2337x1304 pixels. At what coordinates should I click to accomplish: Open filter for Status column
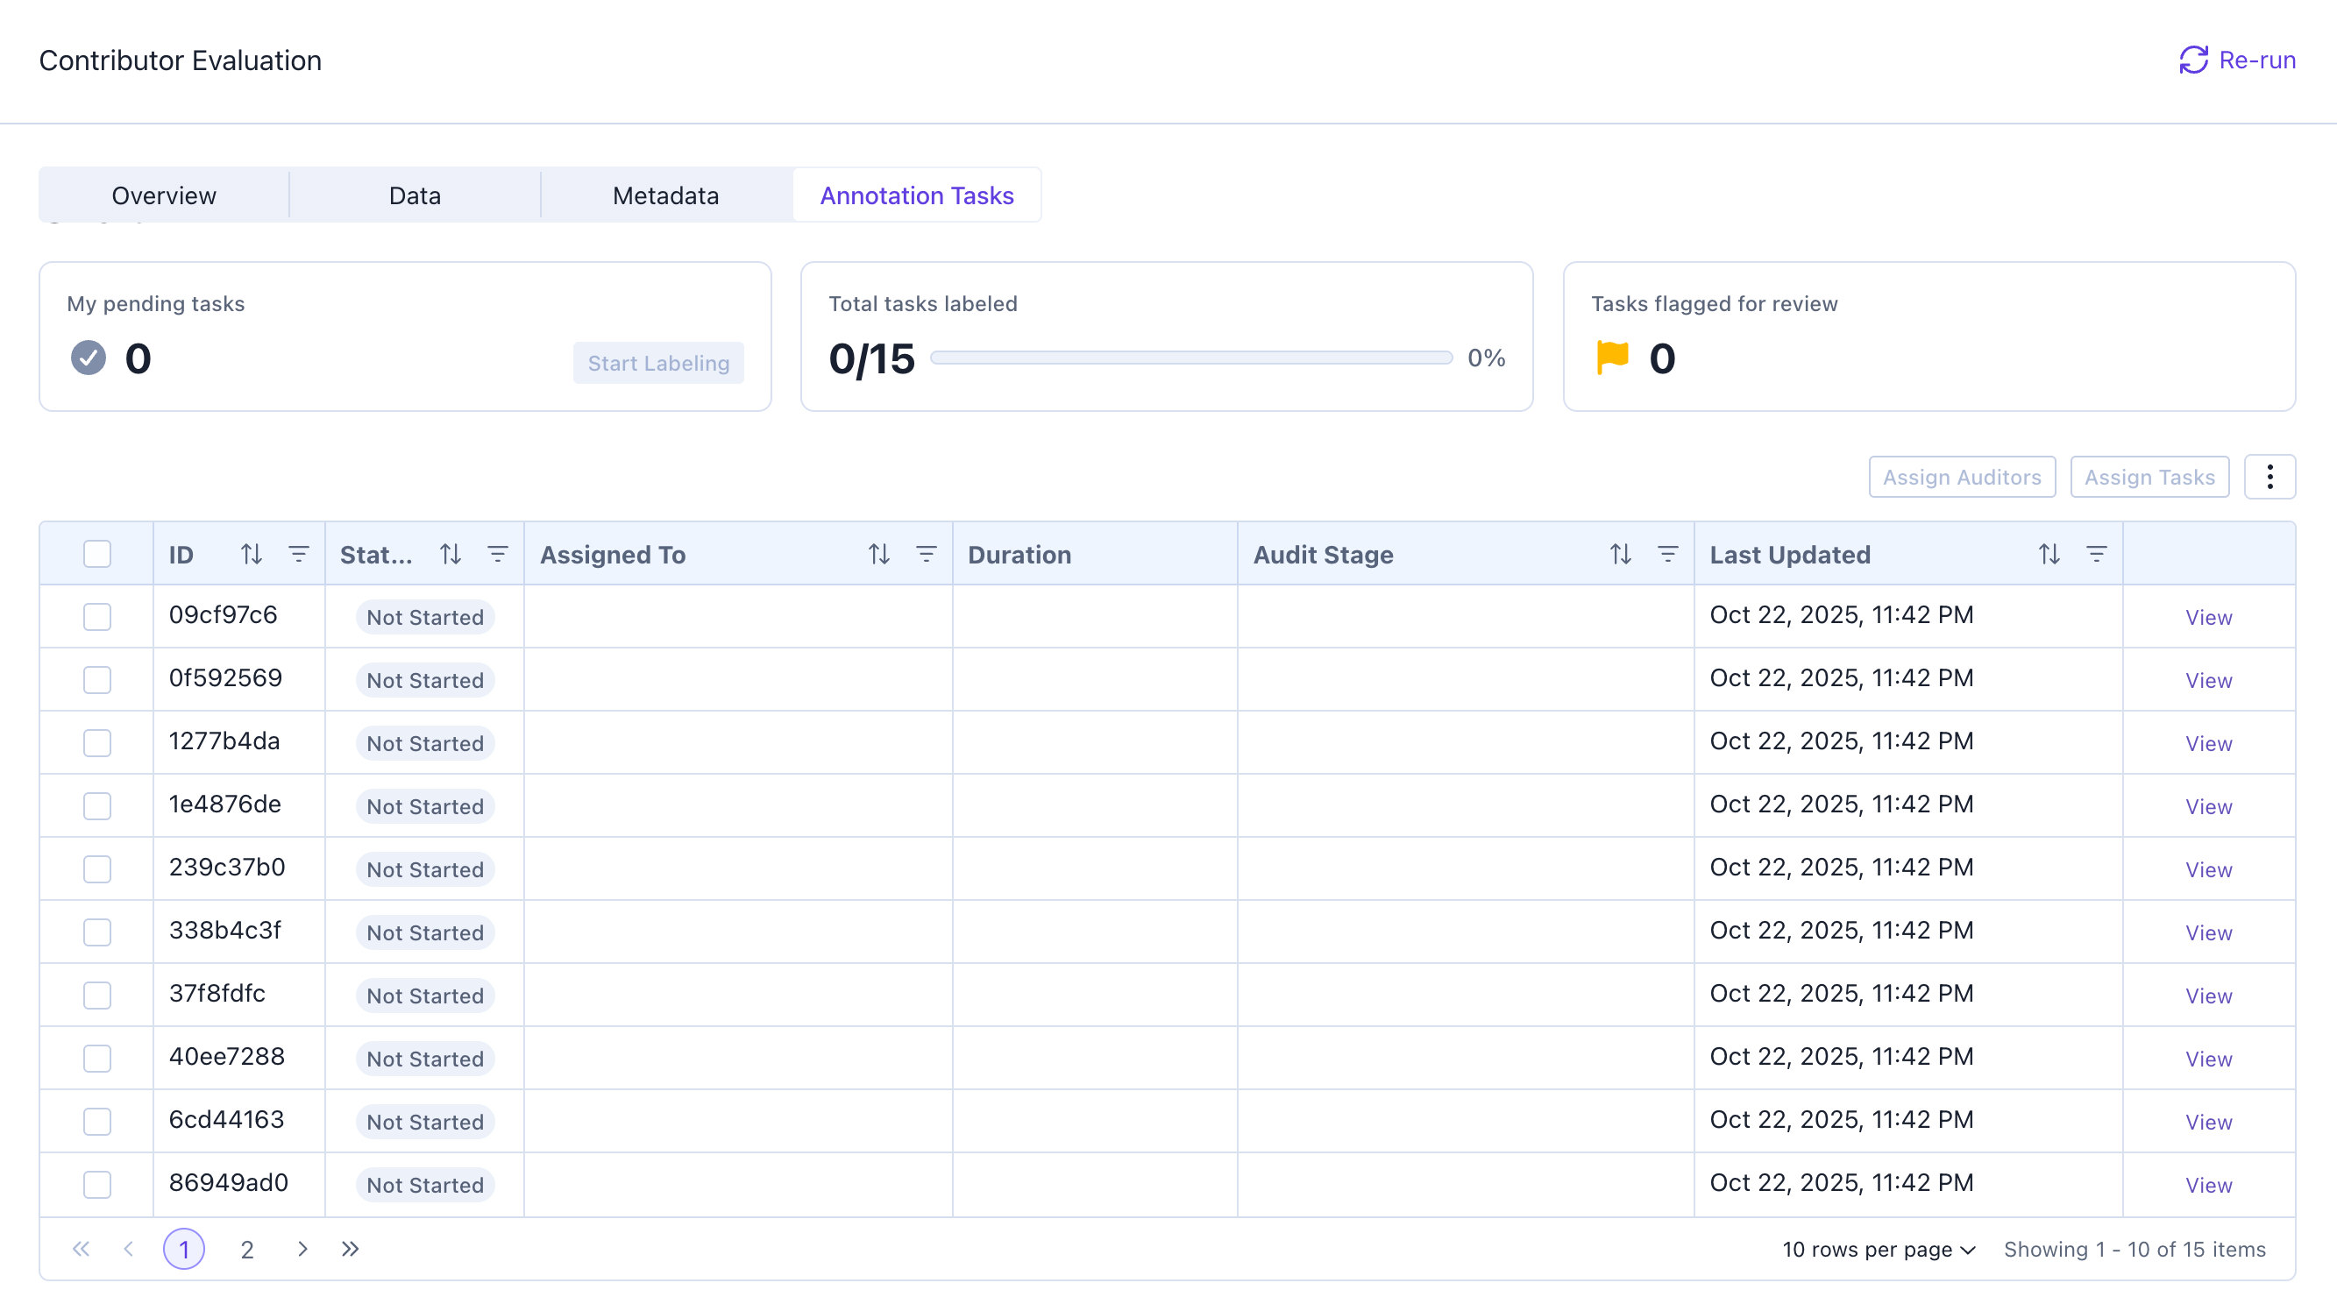[x=497, y=554]
